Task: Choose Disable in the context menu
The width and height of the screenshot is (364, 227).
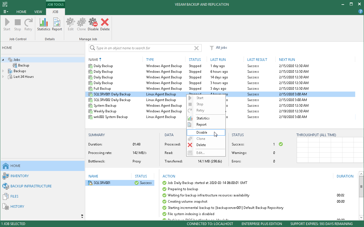Action: (202, 132)
